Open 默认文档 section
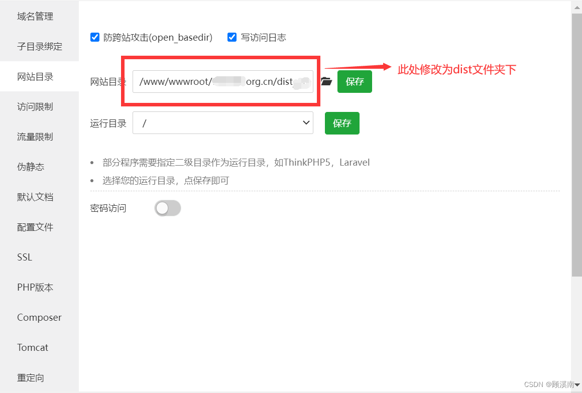The width and height of the screenshot is (582, 393). coord(39,197)
